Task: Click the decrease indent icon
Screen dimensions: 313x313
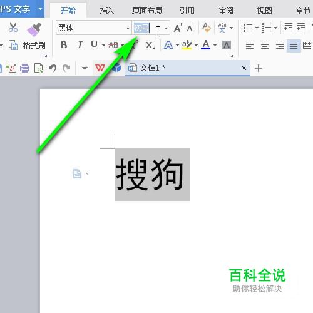Action: [x=289, y=28]
